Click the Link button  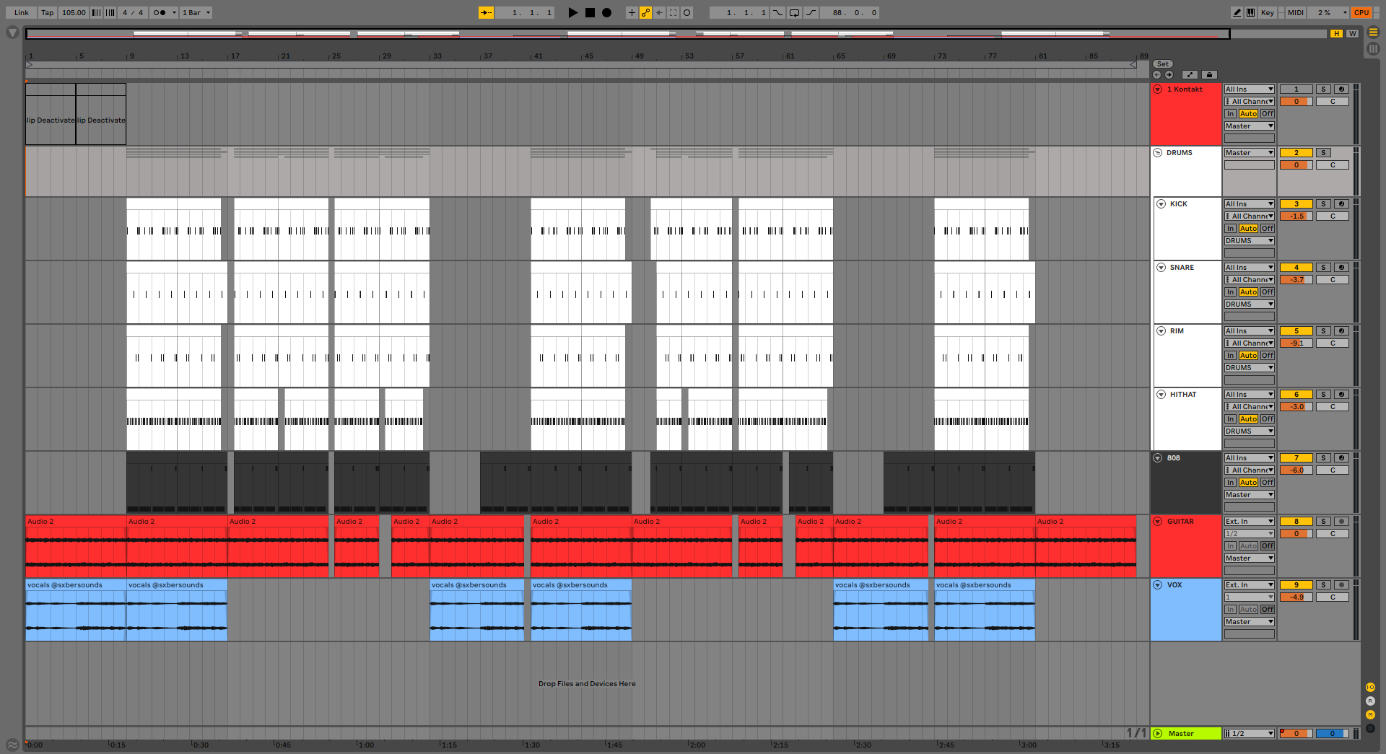pos(22,12)
